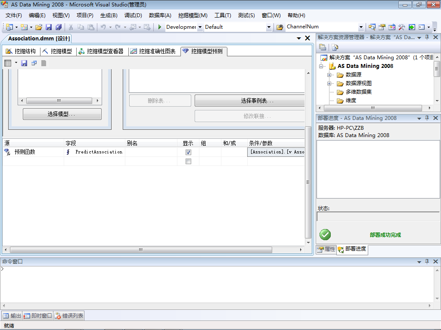Click the New Project toolbar icon

point(9,27)
